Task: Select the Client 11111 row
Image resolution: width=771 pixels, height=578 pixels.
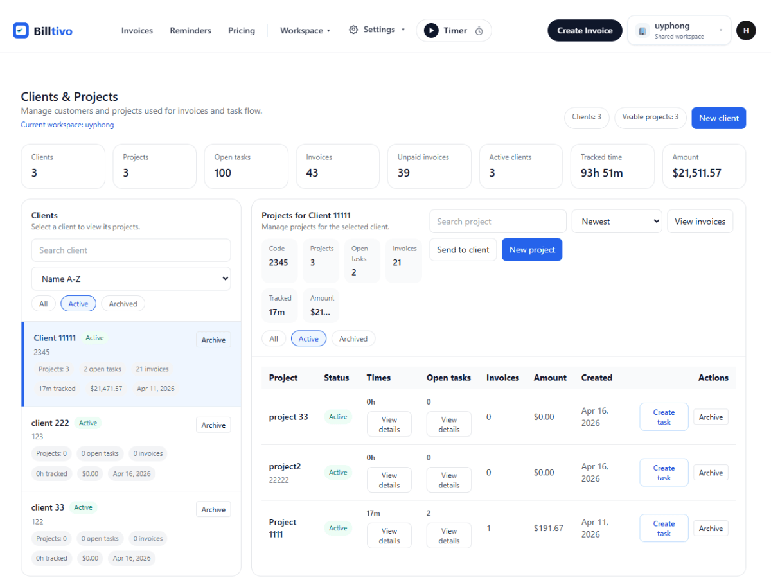Action: 131,364
